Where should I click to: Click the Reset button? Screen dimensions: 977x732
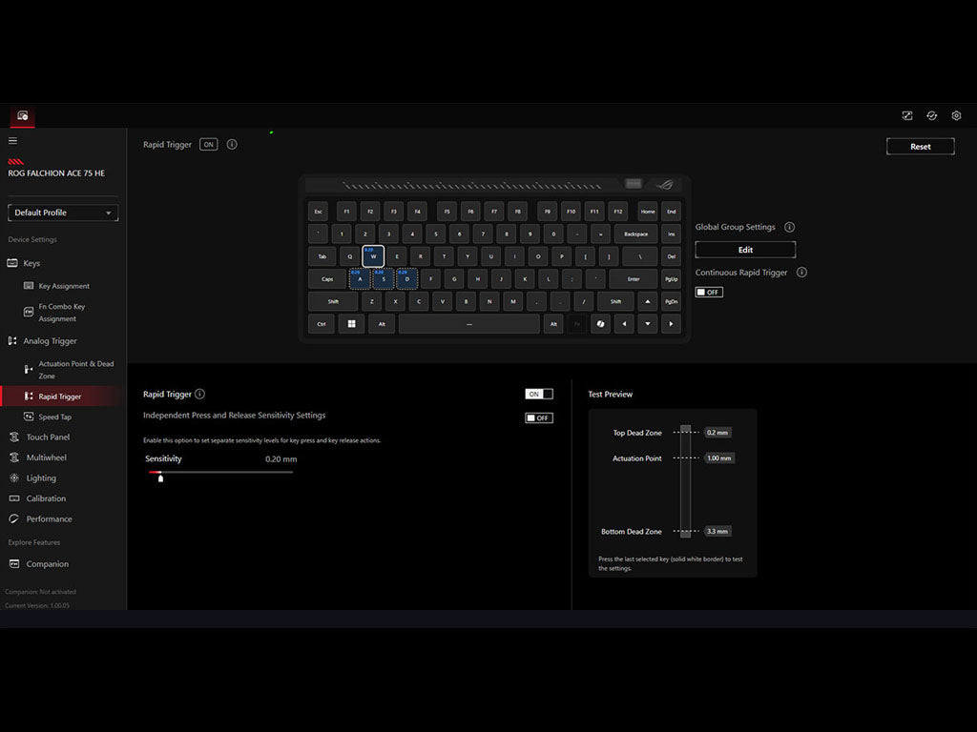click(x=921, y=147)
